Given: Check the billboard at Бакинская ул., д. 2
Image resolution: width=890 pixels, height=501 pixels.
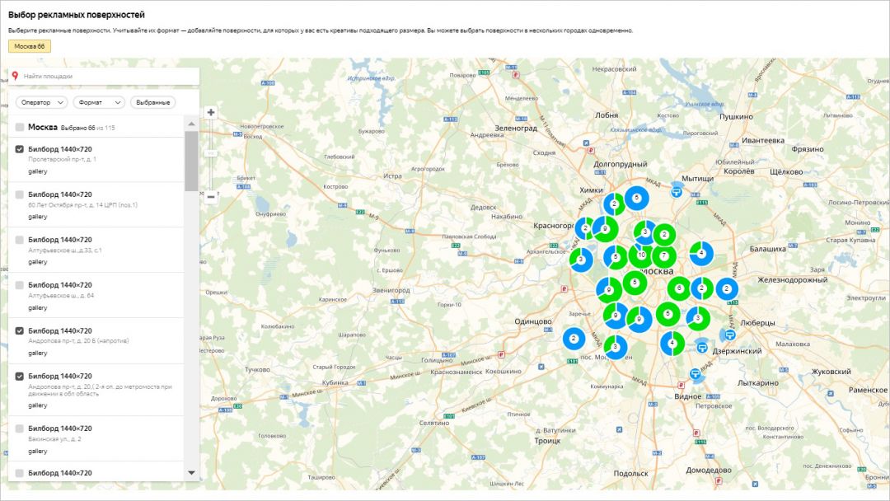Looking at the screenshot, I should (x=20, y=428).
